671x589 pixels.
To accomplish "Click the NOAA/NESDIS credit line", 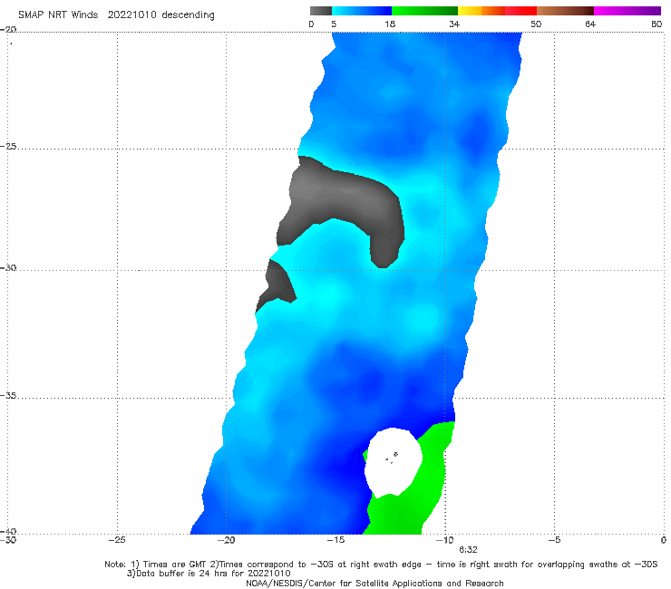I will [x=374, y=583].
